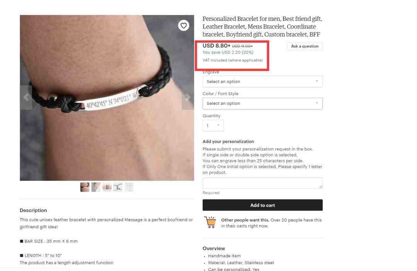Select the third product thumbnail
Viewport: 417px width, 271px height.
click(107, 187)
